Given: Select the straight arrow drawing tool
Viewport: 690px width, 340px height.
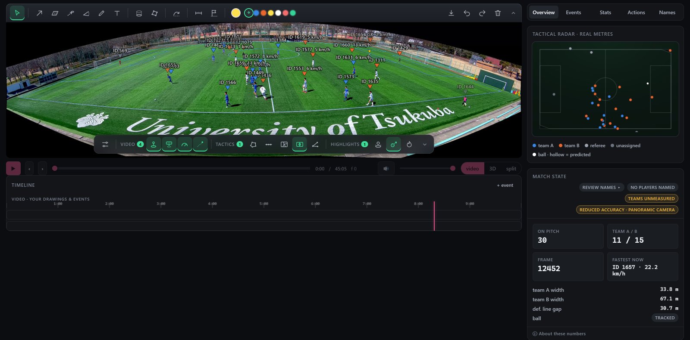Looking at the screenshot, I should coord(39,13).
